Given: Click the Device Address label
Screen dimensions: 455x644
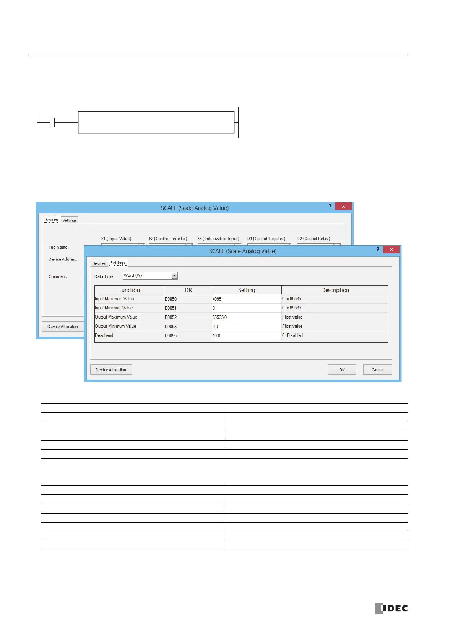Looking at the screenshot, I should 63,259.
